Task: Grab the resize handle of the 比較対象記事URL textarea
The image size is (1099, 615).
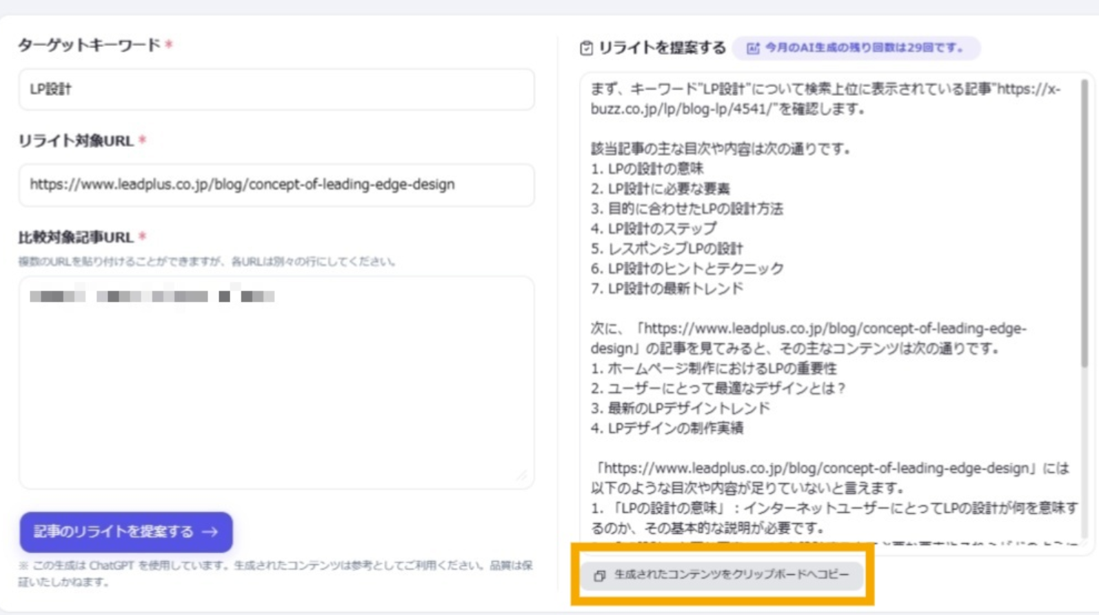Action: coord(522,476)
